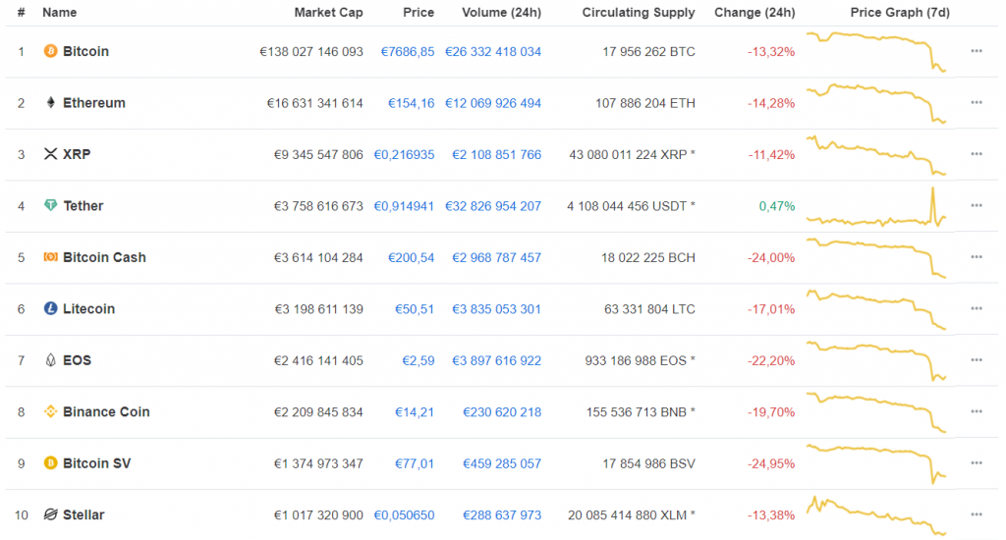Sort by the Change (24h) column header

click(754, 12)
